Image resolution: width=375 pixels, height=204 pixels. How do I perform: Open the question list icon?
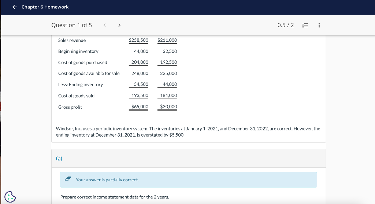click(x=305, y=25)
